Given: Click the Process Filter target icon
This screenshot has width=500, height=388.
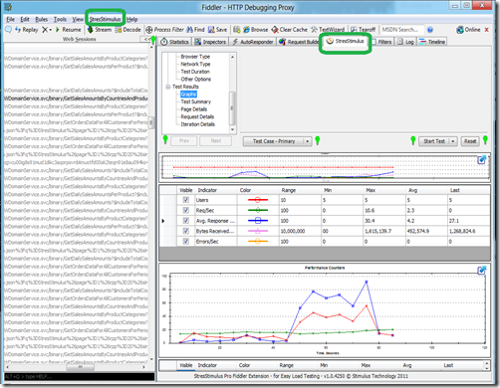Looking at the screenshot, I should (x=149, y=30).
